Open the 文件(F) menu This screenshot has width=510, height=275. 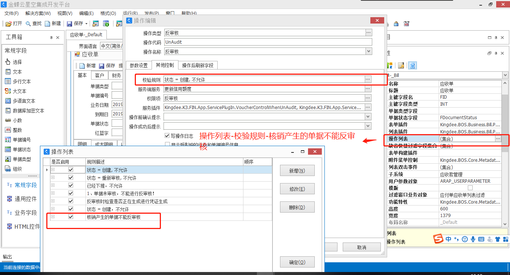pos(12,13)
